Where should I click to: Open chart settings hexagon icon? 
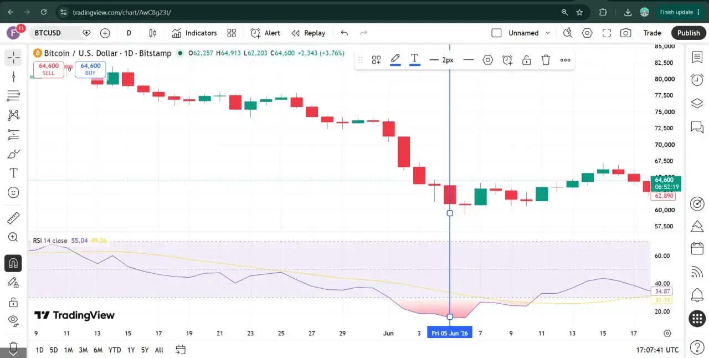(x=587, y=33)
